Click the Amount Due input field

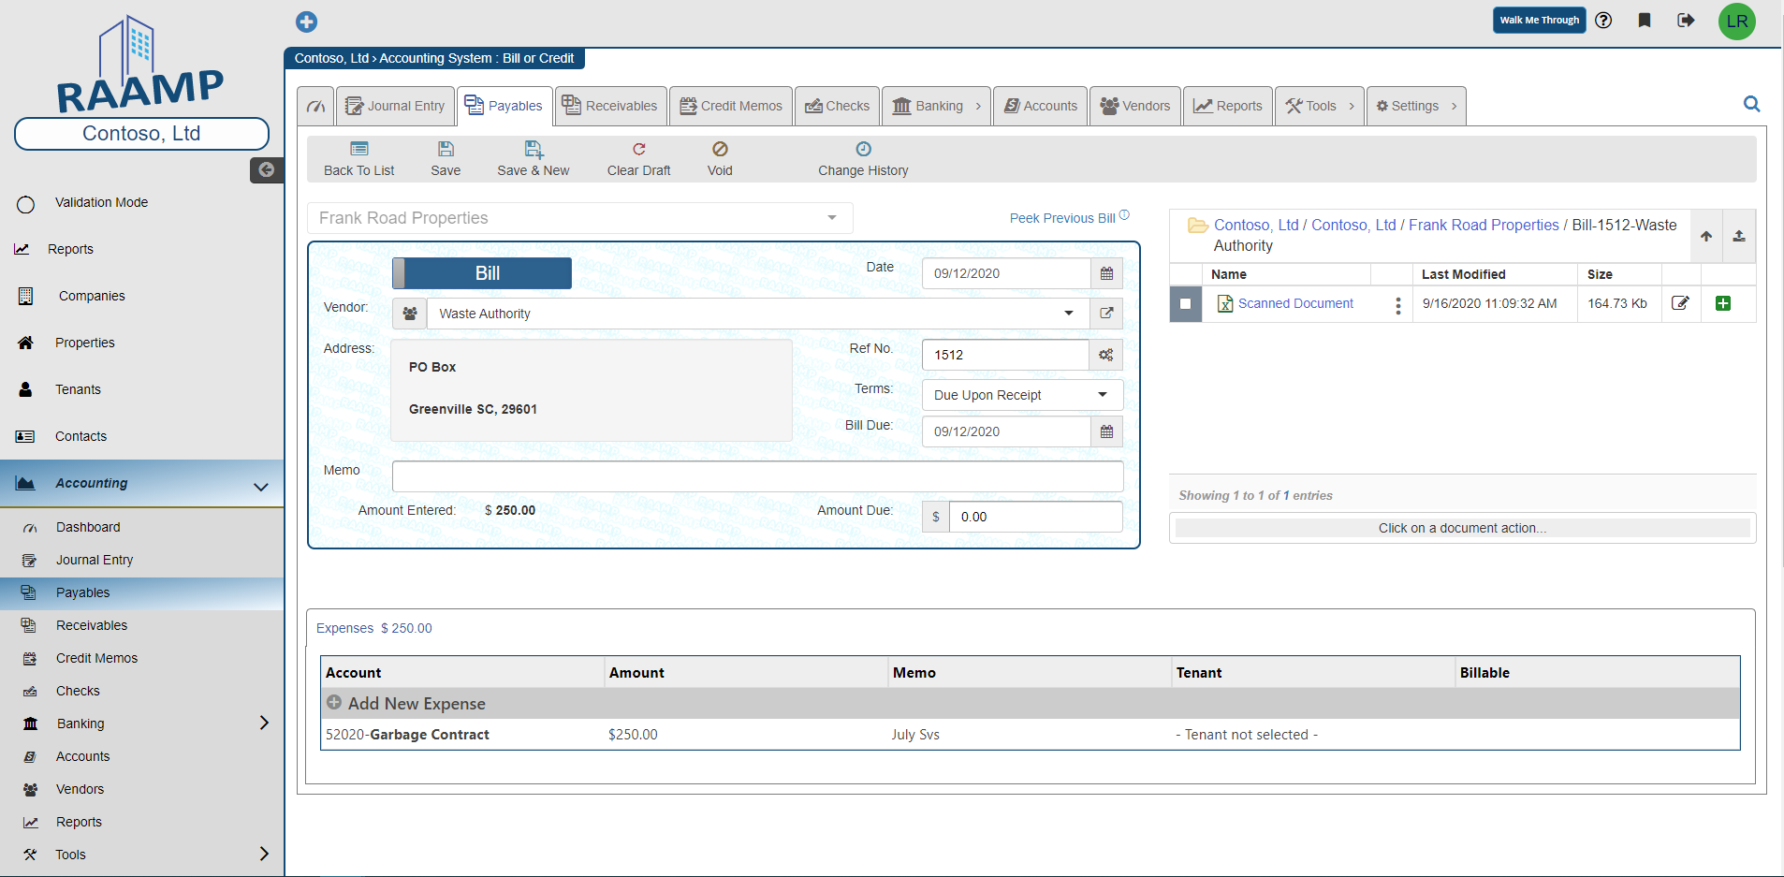(x=1035, y=517)
